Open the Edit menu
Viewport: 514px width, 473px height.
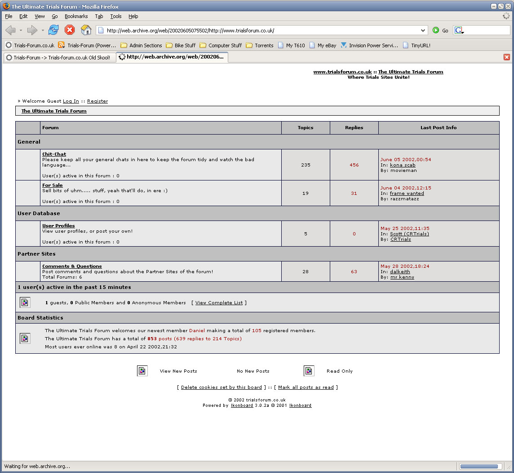pos(23,16)
